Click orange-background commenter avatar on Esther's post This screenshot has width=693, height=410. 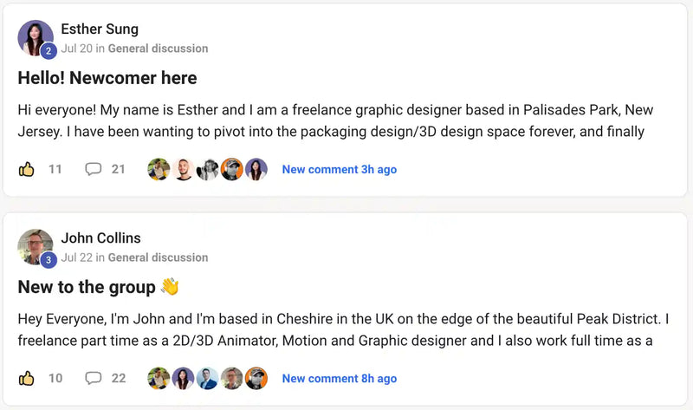(x=231, y=169)
